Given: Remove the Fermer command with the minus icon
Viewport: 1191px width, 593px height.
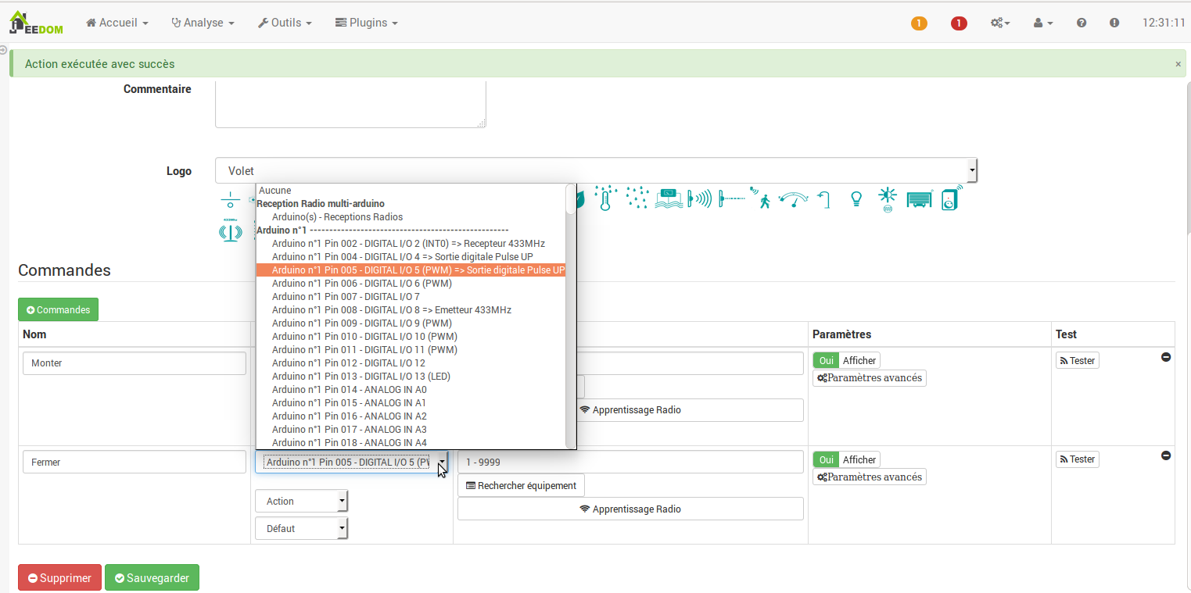Looking at the screenshot, I should point(1166,455).
